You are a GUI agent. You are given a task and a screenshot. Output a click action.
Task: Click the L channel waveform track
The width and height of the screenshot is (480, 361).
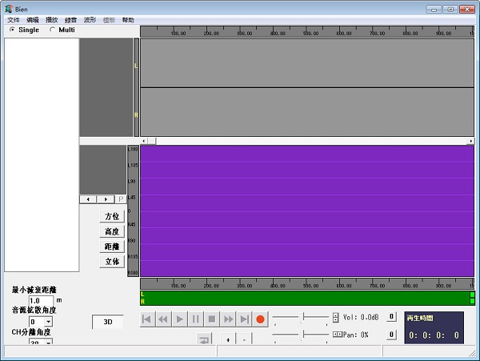[x=307, y=63]
